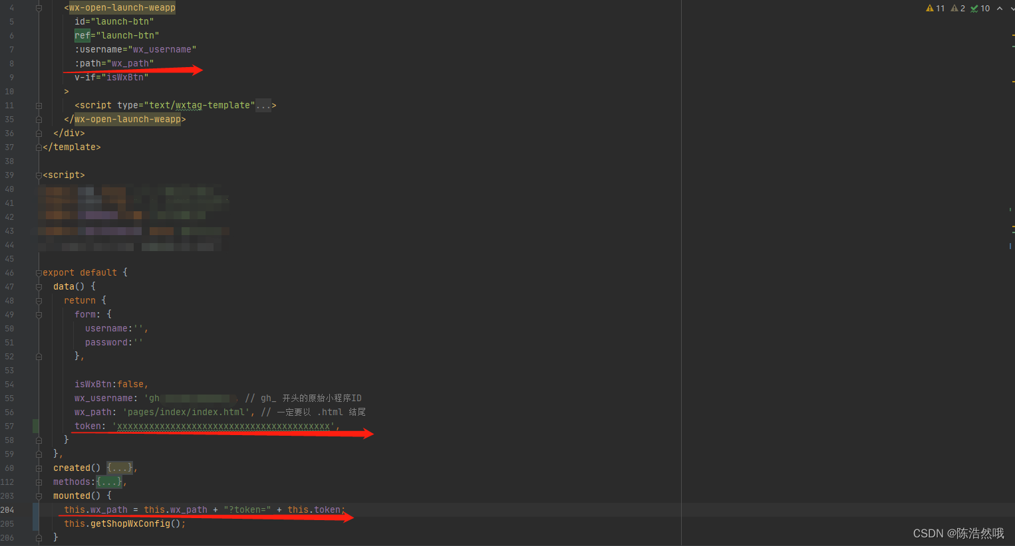1015x546 pixels.
Task: Click the 'pages/index/index.html' string value
Action: click(186, 412)
